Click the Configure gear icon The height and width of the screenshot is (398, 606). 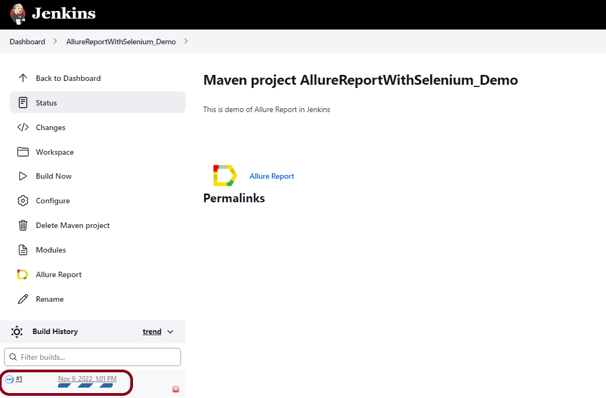tap(22, 200)
